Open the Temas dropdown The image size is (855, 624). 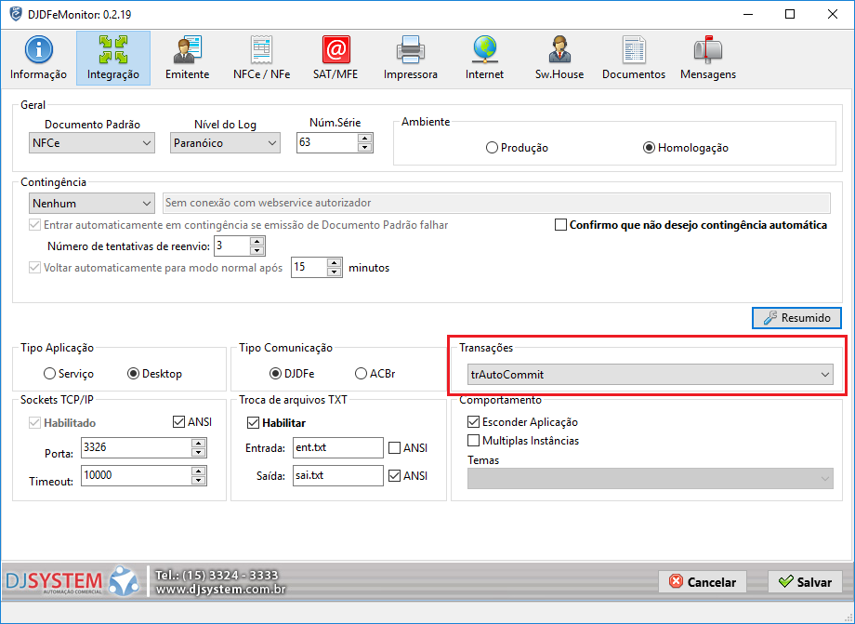click(x=650, y=478)
